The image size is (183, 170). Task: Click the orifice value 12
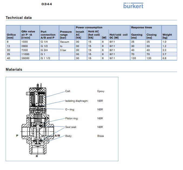pyautogui.click(x=8, y=46)
